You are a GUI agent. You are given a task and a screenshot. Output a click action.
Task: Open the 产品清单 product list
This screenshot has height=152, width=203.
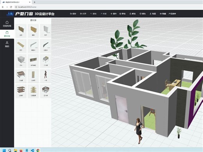(x=172, y=14)
